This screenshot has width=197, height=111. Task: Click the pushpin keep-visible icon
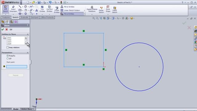[x=11, y=29]
